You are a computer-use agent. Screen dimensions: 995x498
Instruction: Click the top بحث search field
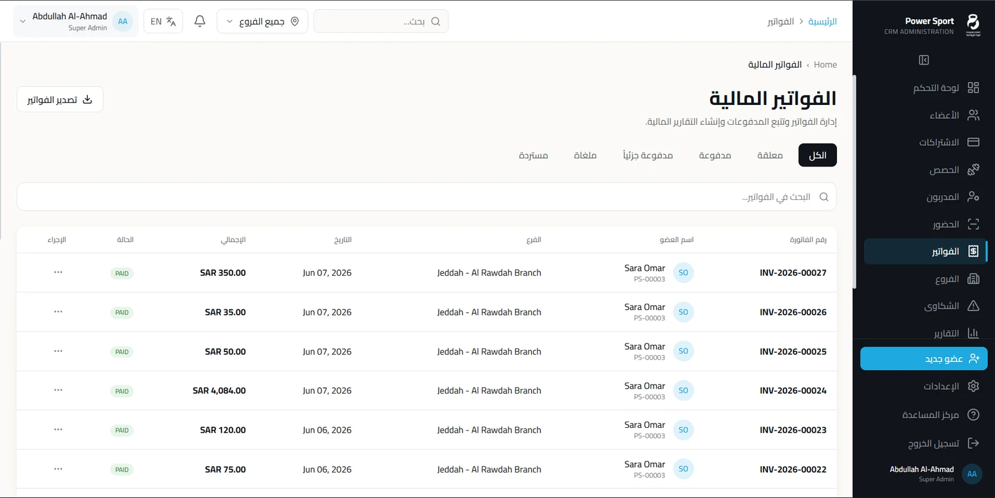pos(381,21)
